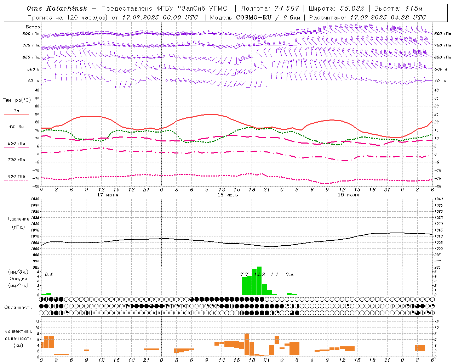
Task: Click the tallest orange convective cloud bar
Action: click(247, 344)
